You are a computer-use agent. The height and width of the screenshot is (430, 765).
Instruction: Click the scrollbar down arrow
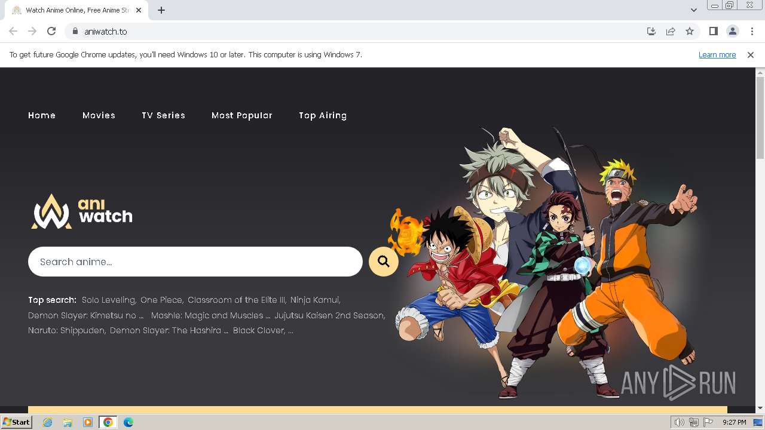click(760, 408)
